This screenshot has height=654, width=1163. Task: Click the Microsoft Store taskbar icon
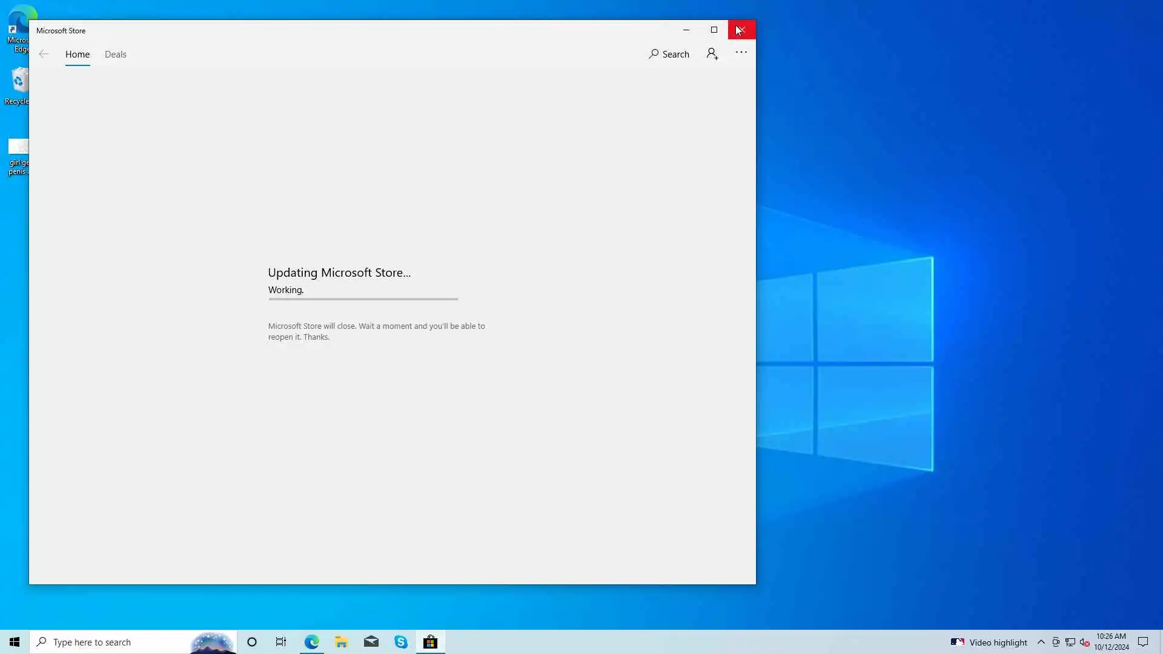click(x=431, y=642)
